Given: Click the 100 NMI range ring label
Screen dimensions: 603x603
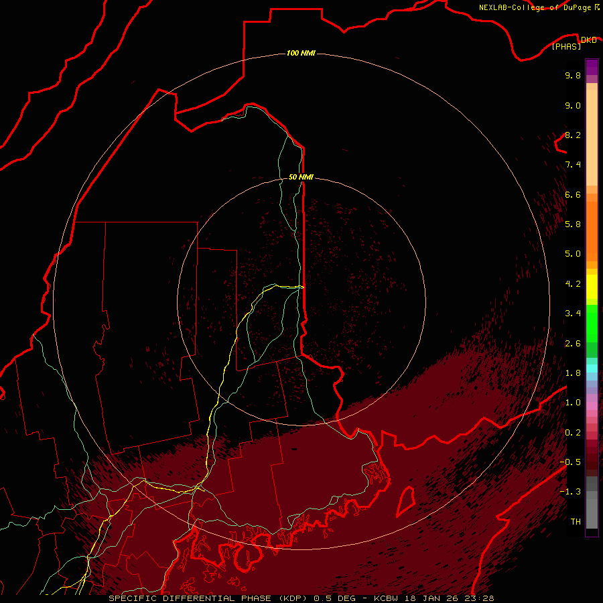Looking at the screenshot, I should 301,53.
